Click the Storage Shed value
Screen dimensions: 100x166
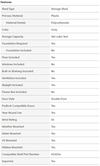(60, 9)
